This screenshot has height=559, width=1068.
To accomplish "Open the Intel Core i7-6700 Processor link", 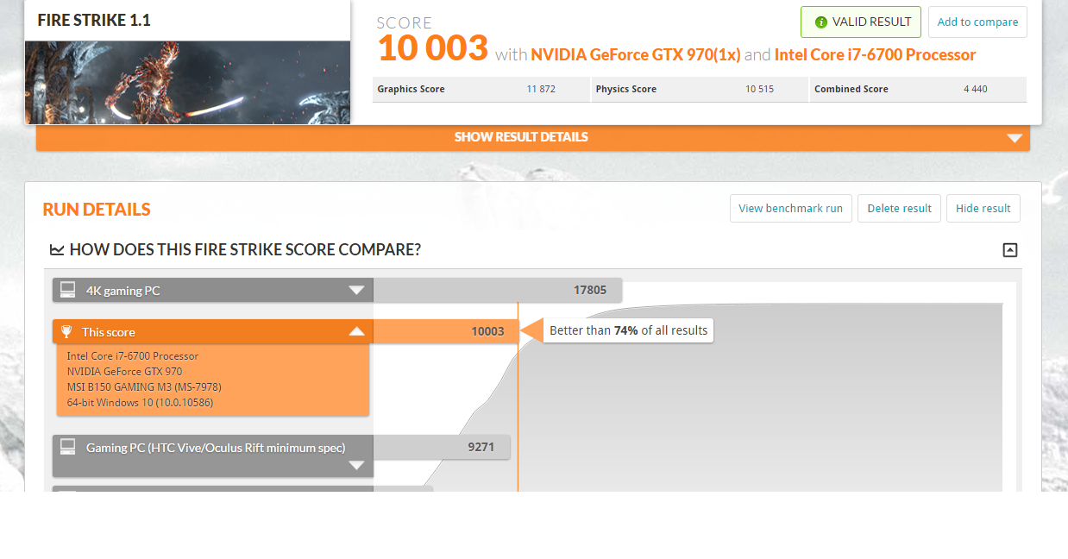I will coord(875,55).
